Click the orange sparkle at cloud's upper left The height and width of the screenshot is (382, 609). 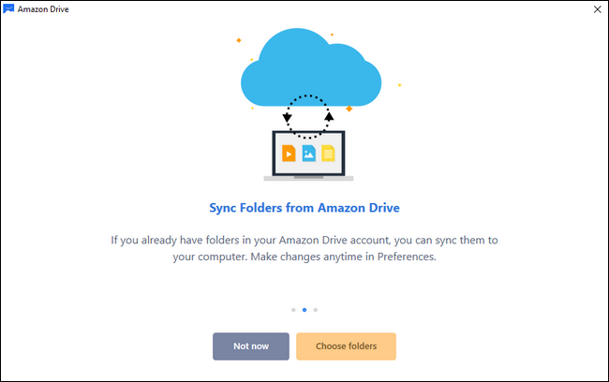coord(238,40)
